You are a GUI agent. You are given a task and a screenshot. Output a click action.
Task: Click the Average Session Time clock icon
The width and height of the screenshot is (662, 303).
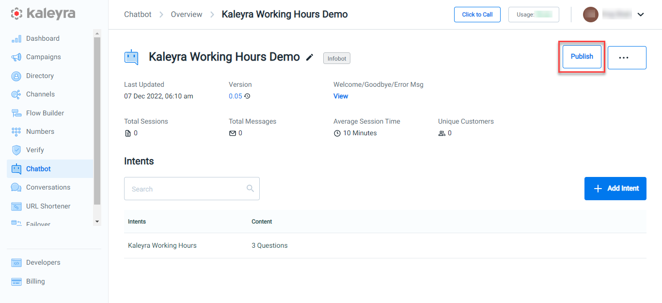click(x=337, y=133)
